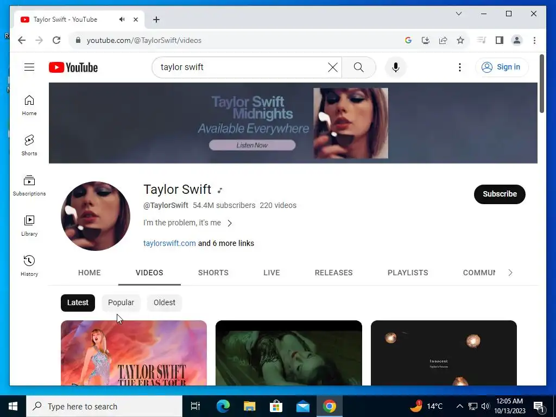Click the browser address bar URL
Screen dimensions: 556x417
[x=144, y=40]
